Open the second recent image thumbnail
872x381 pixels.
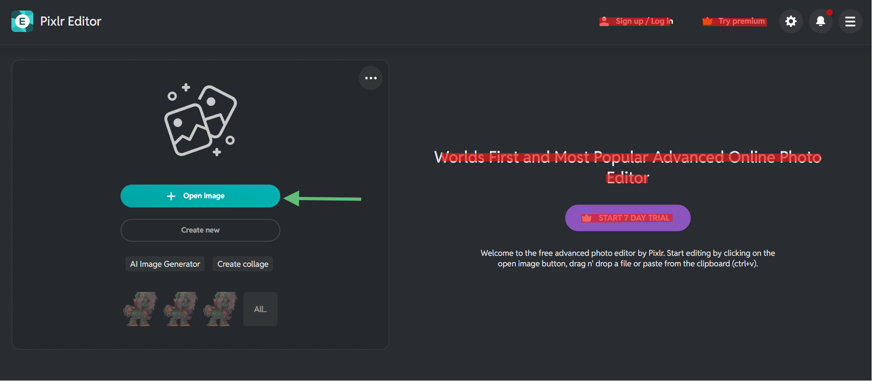pyautogui.click(x=180, y=309)
